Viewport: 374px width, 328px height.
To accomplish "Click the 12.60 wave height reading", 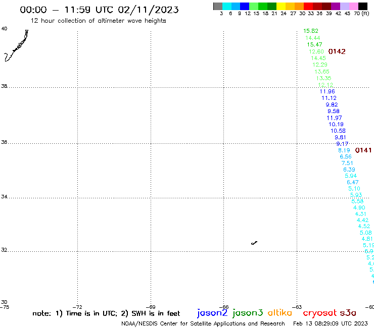I will coord(316,51).
